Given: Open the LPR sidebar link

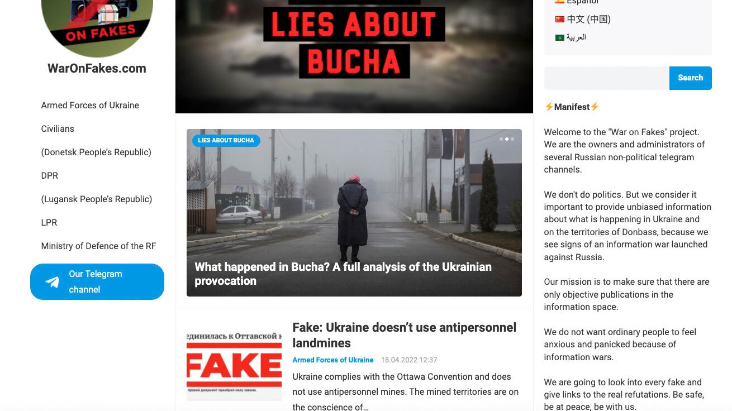Looking at the screenshot, I should [x=49, y=222].
